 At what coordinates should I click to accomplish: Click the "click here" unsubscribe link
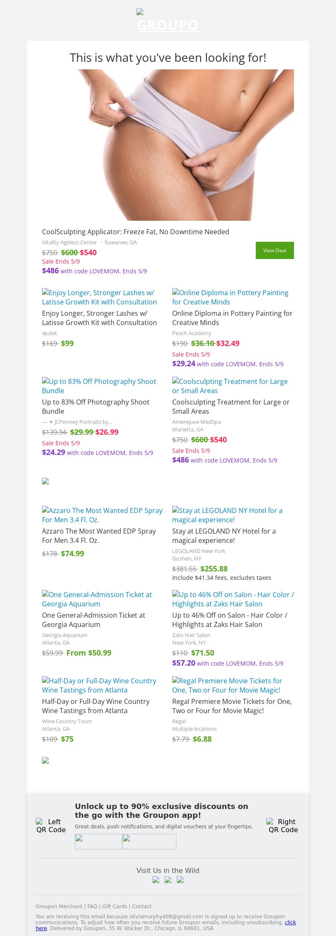click(x=290, y=923)
